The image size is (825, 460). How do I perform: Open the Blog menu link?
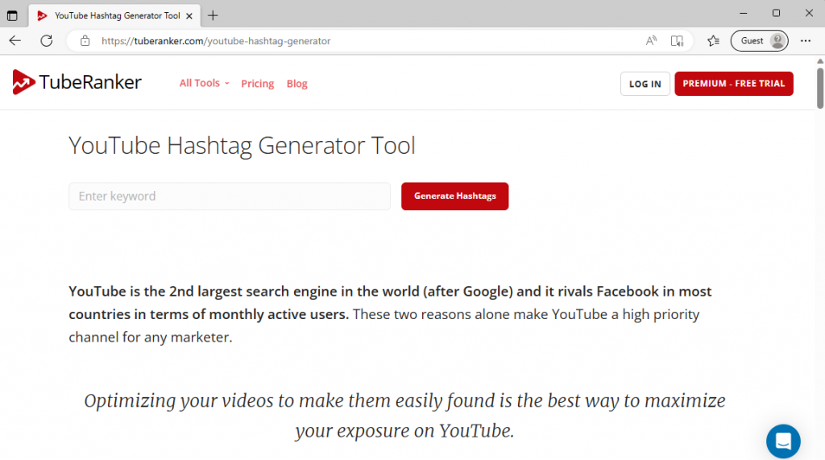pyautogui.click(x=296, y=84)
